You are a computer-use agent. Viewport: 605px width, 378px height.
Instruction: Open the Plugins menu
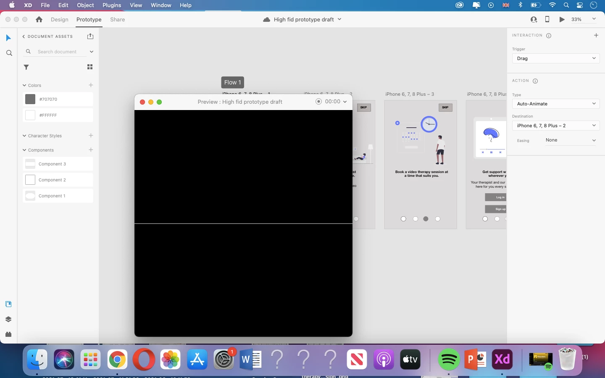coord(112,5)
